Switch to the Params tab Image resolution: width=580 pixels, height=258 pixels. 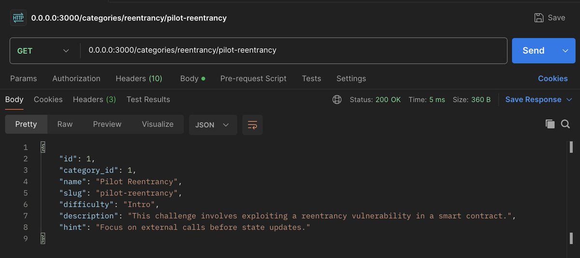[x=23, y=79]
